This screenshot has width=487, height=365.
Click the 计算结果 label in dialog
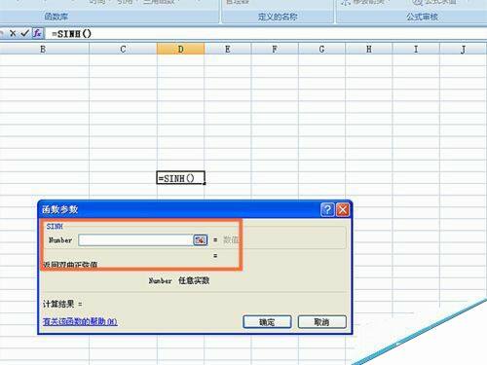(58, 304)
